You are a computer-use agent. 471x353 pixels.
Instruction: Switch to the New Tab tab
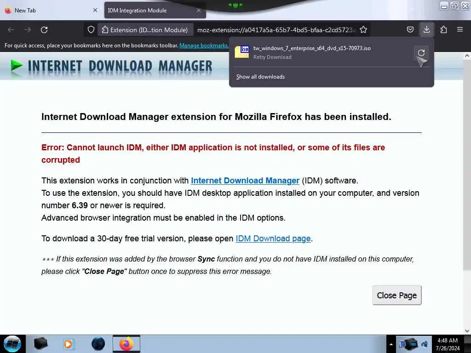point(51,10)
